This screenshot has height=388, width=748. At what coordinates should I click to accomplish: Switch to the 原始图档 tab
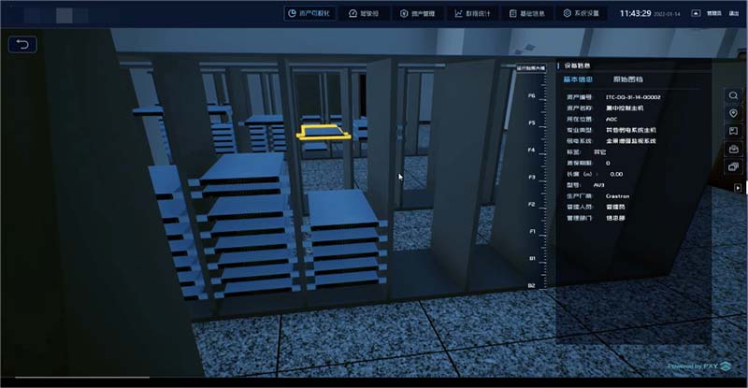click(x=627, y=79)
